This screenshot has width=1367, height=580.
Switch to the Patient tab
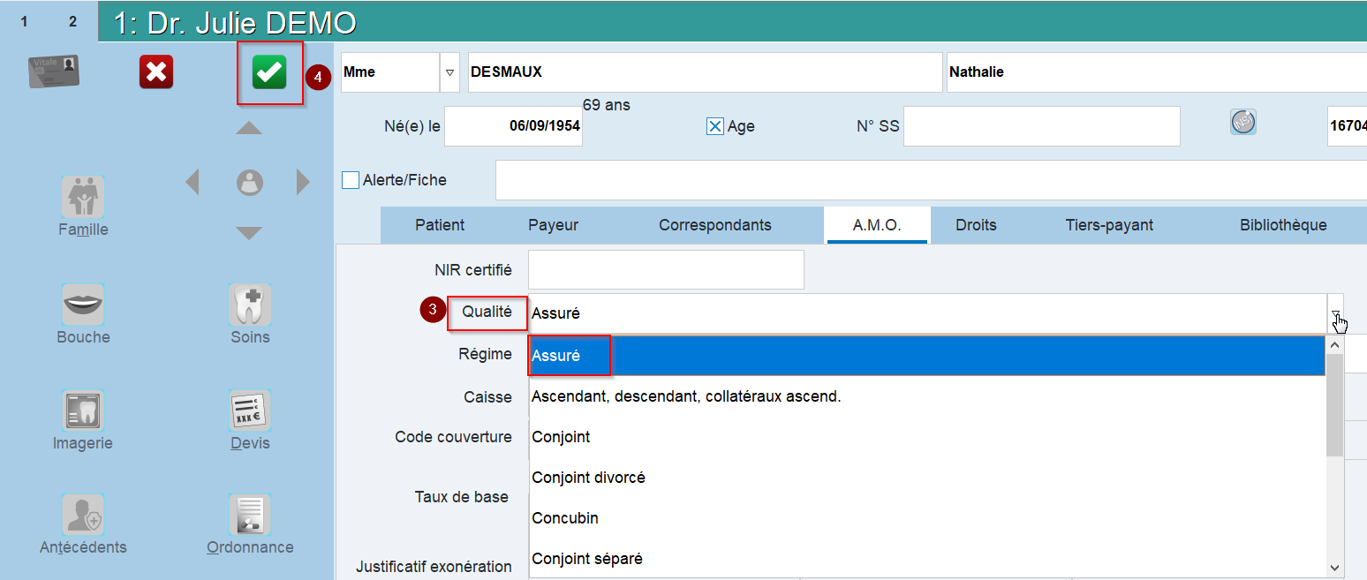pos(440,225)
